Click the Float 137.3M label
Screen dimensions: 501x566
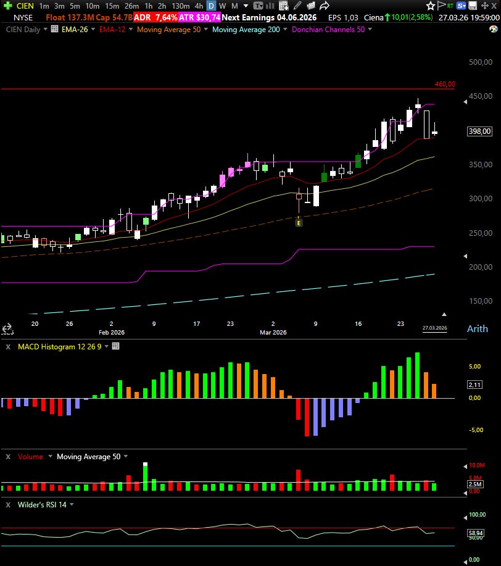70,17
